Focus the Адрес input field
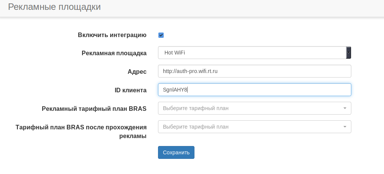The width and height of the screenshot is (384, 174). point(254,71)
